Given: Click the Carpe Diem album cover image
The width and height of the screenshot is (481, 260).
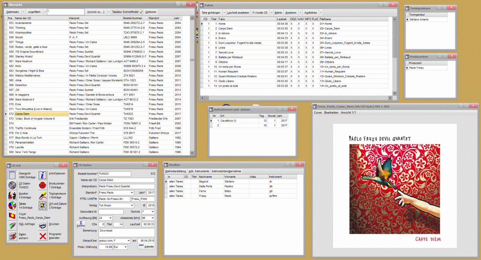Looking at the screenshot, I should tap(394, 186).
